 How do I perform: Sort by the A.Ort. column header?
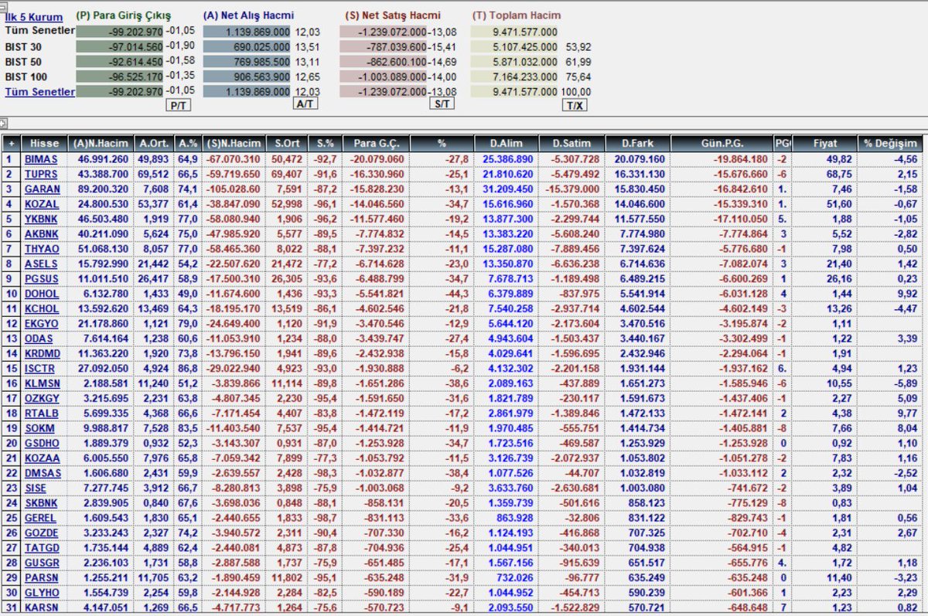(152, 144)
